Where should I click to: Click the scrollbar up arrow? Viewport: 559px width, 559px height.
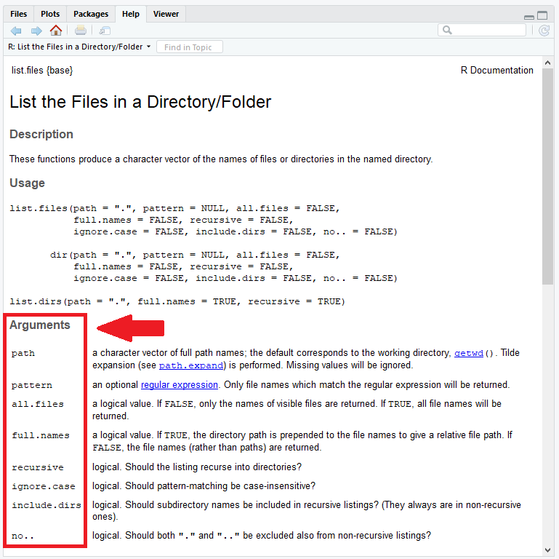point(547,63)
